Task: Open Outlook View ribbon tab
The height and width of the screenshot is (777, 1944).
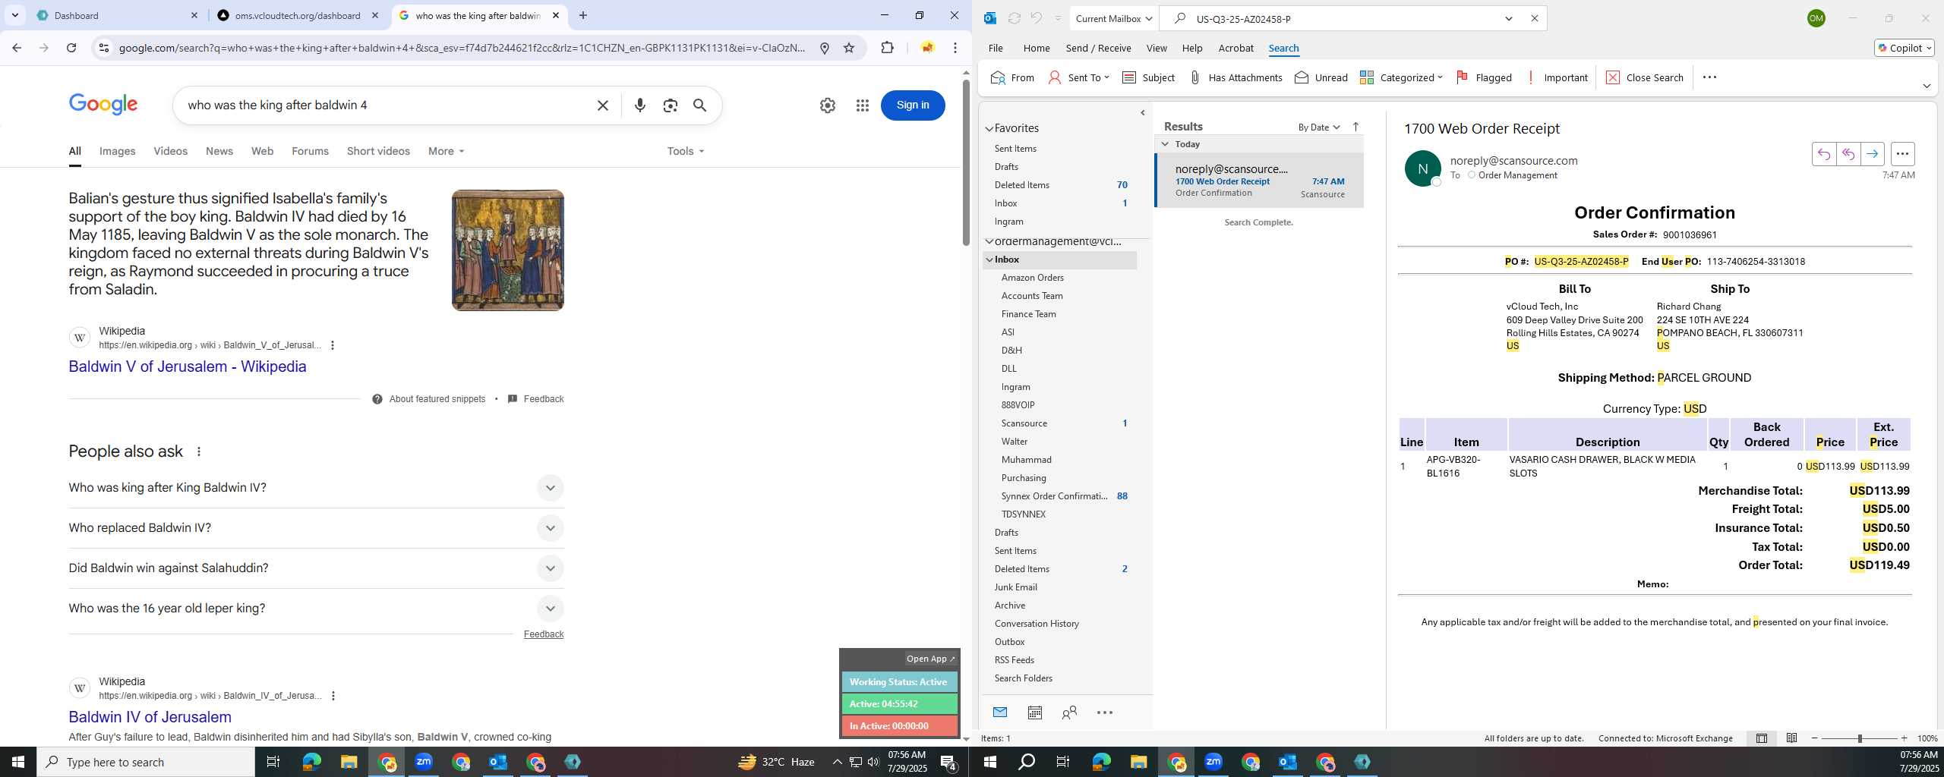Action: click(1156, 48)
